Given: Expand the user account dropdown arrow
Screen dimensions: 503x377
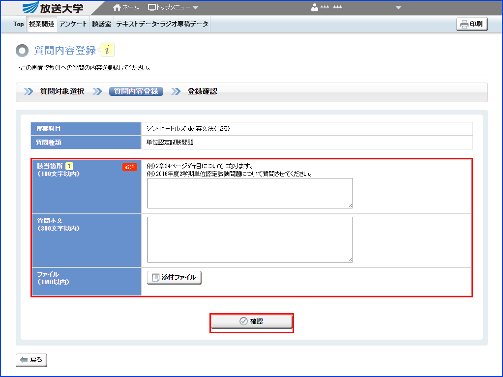Looking at the screenshot, I should pyautogui.click(x=398, y=7).
